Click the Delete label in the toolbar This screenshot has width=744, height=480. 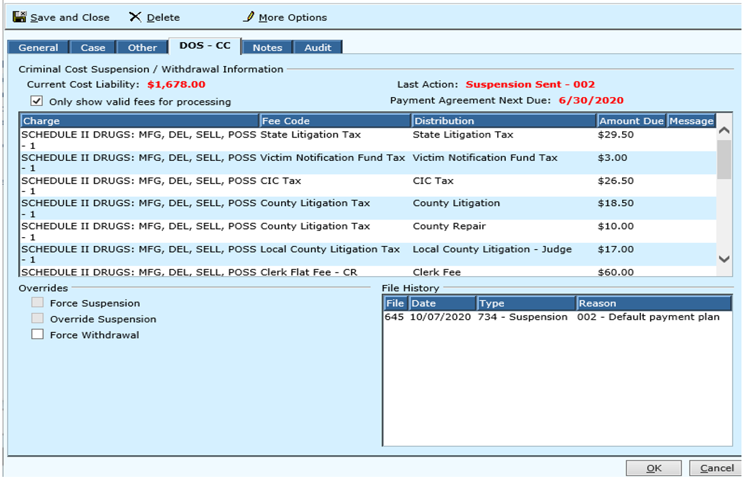coord(163,18)
